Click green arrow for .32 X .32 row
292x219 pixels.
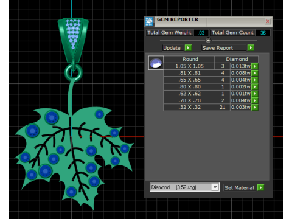[255, 107]
